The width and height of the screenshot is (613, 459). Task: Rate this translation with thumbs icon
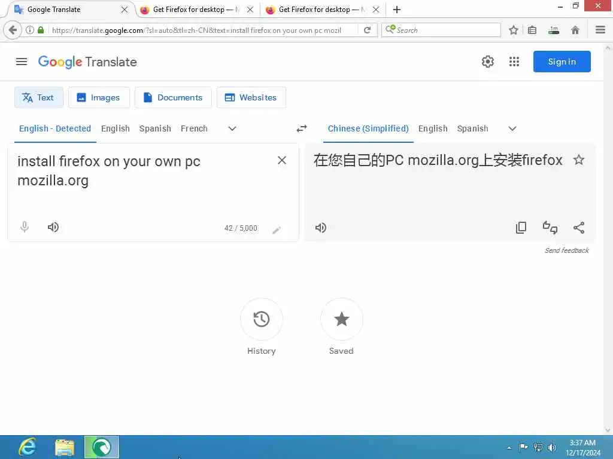click(550, 228)
